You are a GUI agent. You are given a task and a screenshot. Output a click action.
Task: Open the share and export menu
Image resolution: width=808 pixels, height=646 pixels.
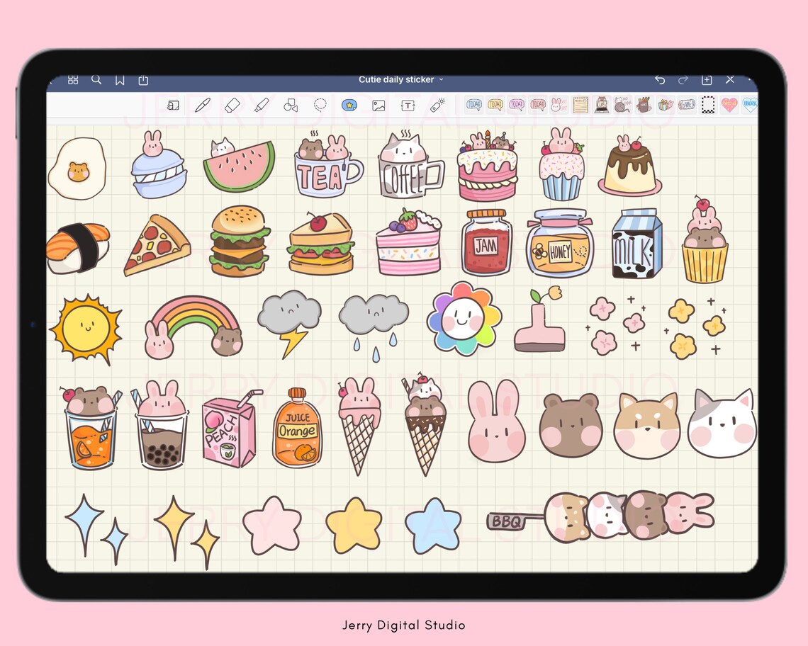[x=143, y=80]
